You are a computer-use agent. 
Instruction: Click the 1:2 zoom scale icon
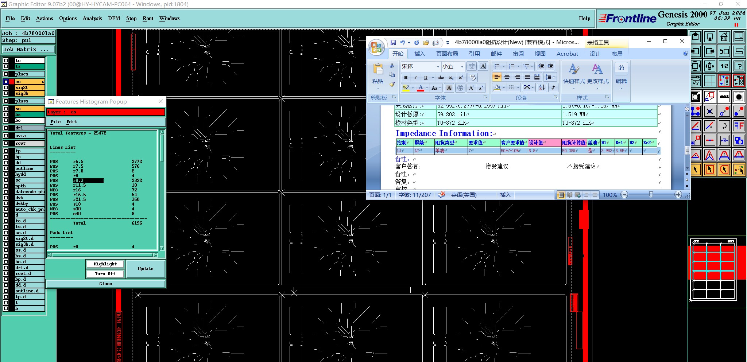724,66
